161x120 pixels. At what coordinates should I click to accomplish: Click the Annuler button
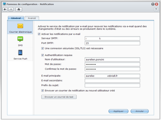140,111
